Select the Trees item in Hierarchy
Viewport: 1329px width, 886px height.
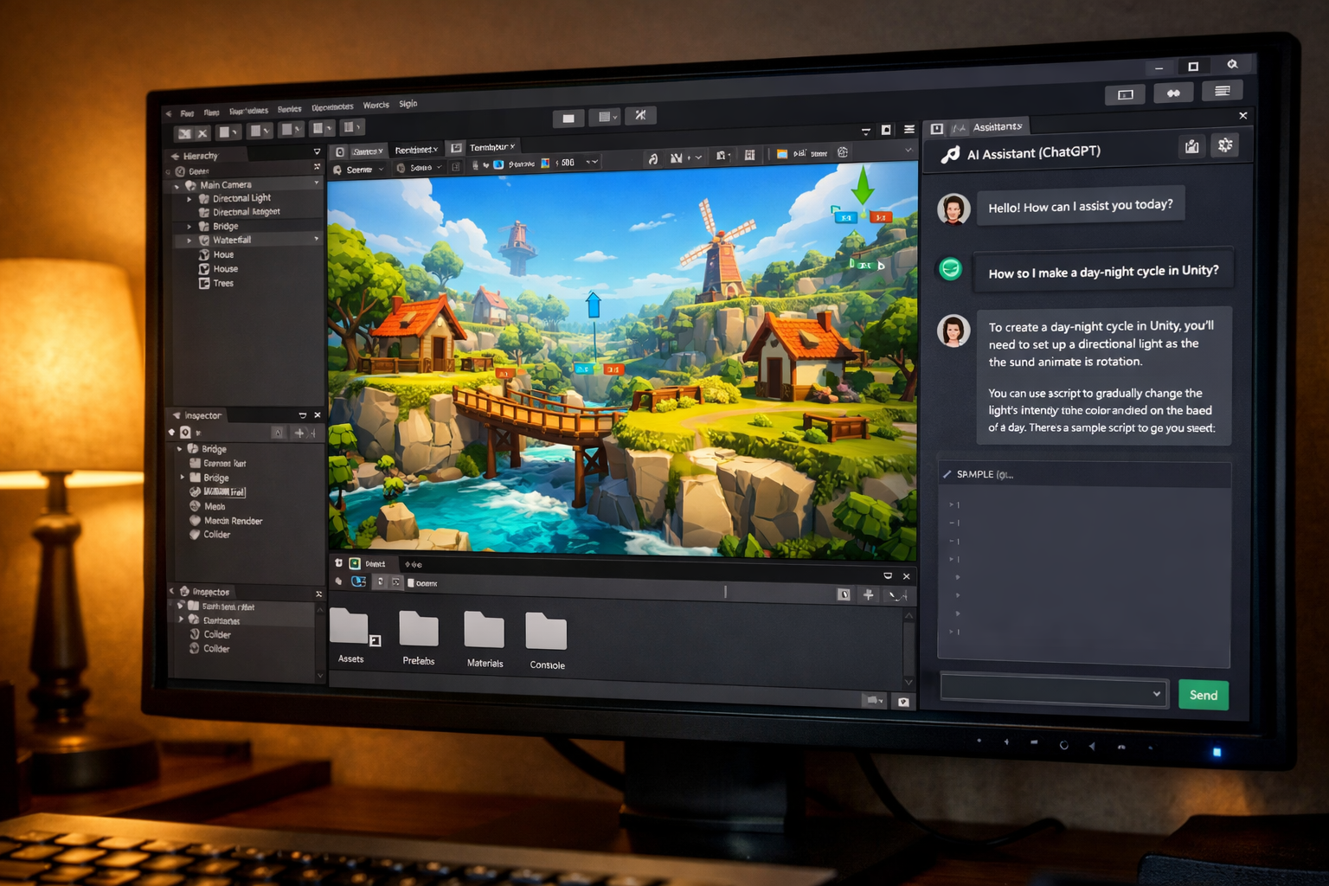pos(223,283)
